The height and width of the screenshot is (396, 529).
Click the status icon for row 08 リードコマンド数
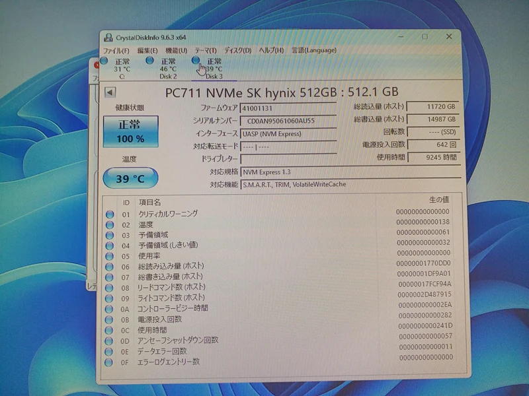pyautogui.click(x=109, y=288)
